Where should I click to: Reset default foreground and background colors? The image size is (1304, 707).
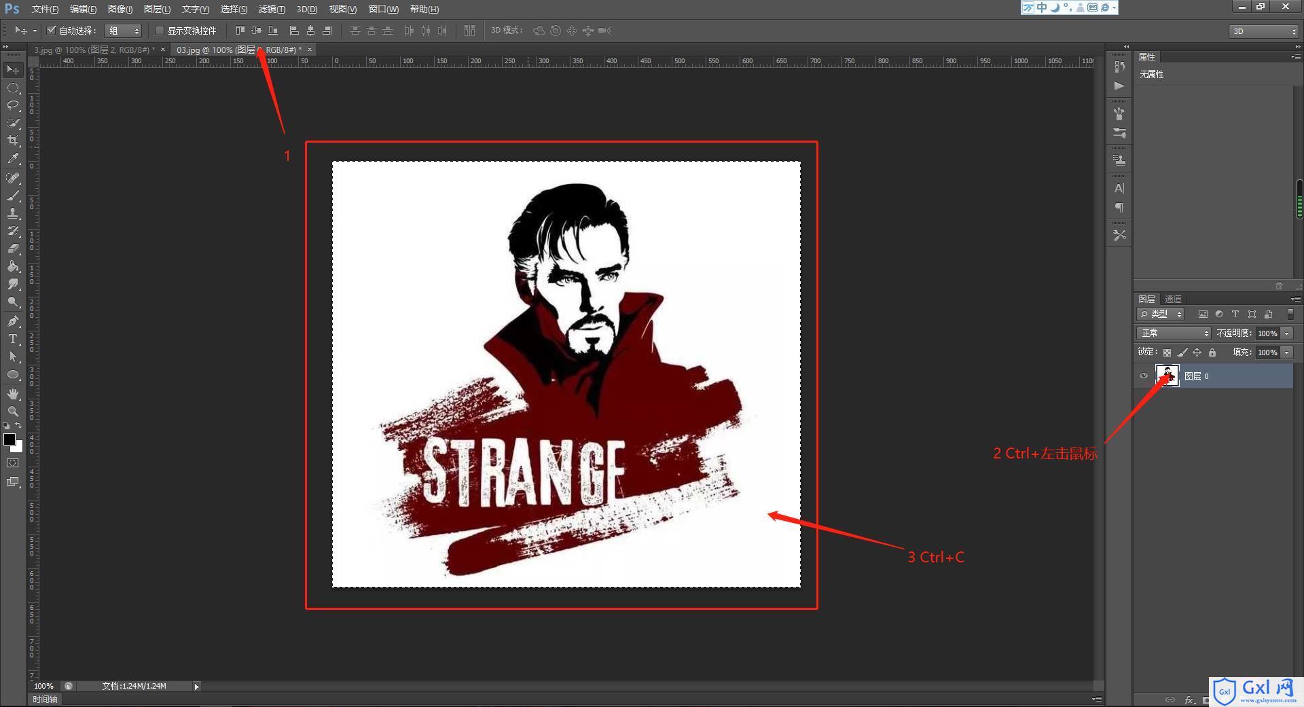[6, 426]
